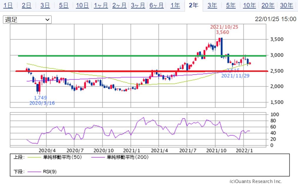Choose the 6ヶ月 period link
Screen dimensions: 298x186
click(157, 5)
